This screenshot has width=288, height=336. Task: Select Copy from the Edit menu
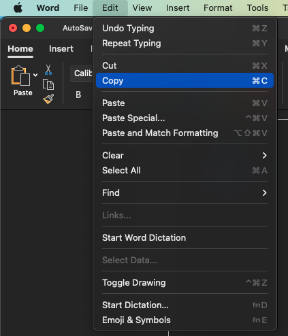pos(185,80)
